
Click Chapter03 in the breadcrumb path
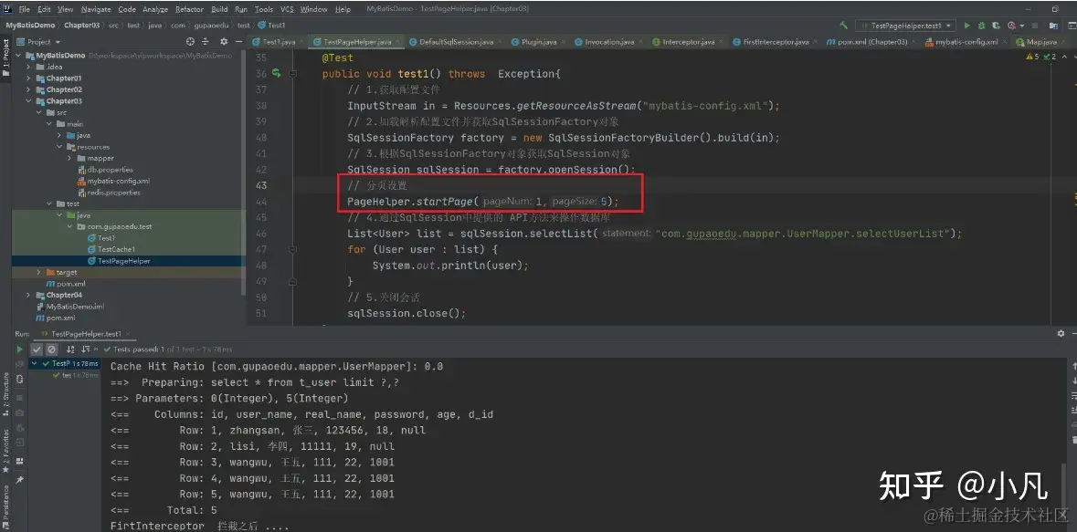(81, 26)
